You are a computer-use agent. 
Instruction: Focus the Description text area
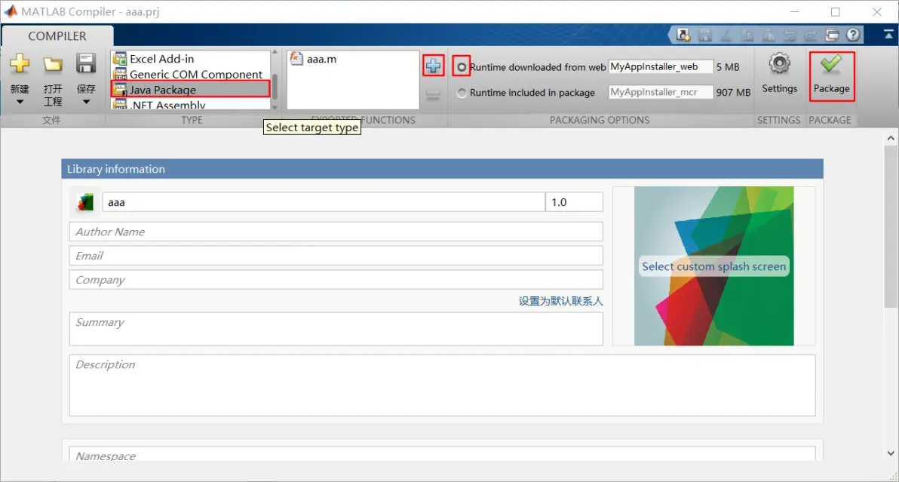tap(442, 385)
